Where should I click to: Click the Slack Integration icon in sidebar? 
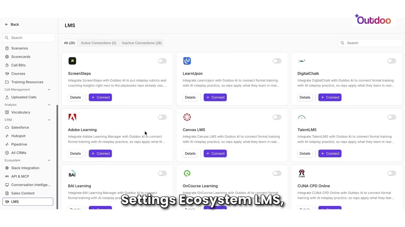[x=7, y=168]
